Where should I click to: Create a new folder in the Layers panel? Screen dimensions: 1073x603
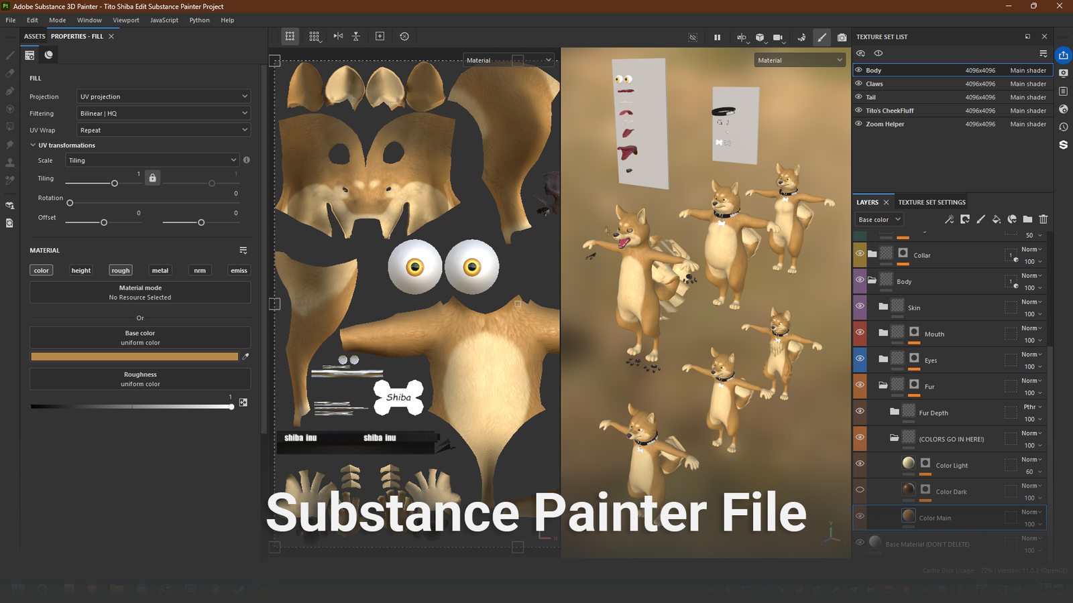click(1028, 219)
